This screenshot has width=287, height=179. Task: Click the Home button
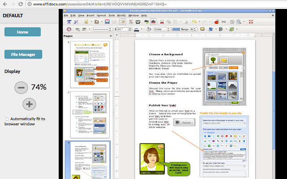22,32
